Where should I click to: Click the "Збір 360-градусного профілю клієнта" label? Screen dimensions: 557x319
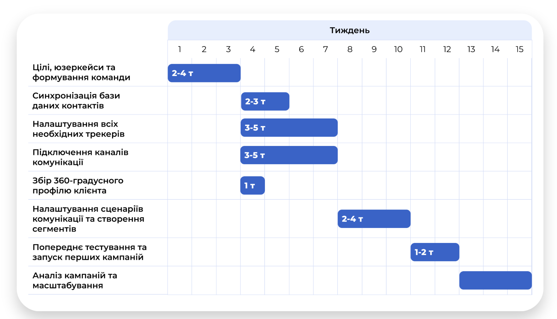pos(77,186)
